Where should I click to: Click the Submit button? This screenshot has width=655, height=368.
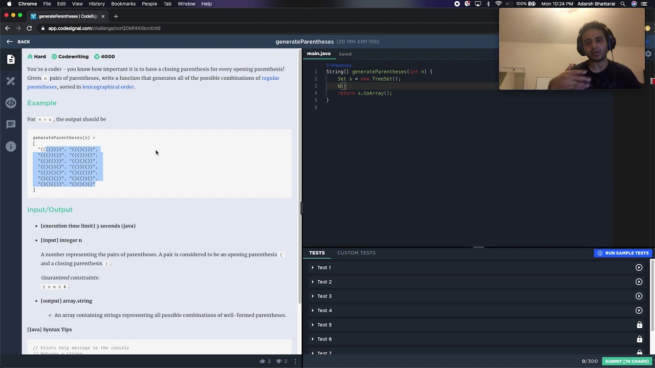[626, 361]
